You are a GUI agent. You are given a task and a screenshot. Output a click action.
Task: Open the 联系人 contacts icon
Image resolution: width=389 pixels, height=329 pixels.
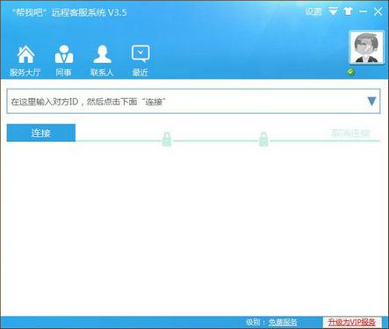[102, 54]
